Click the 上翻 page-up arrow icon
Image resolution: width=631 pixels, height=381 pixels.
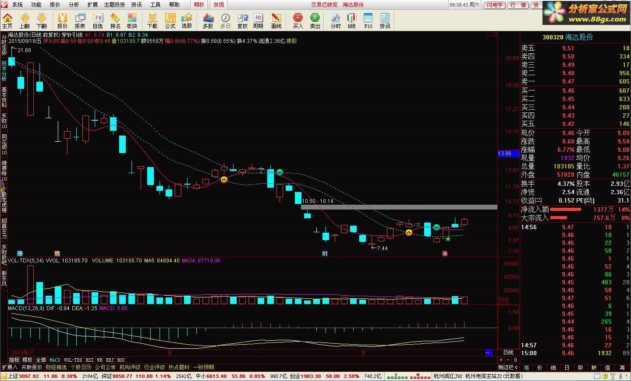tap(25, 21)
